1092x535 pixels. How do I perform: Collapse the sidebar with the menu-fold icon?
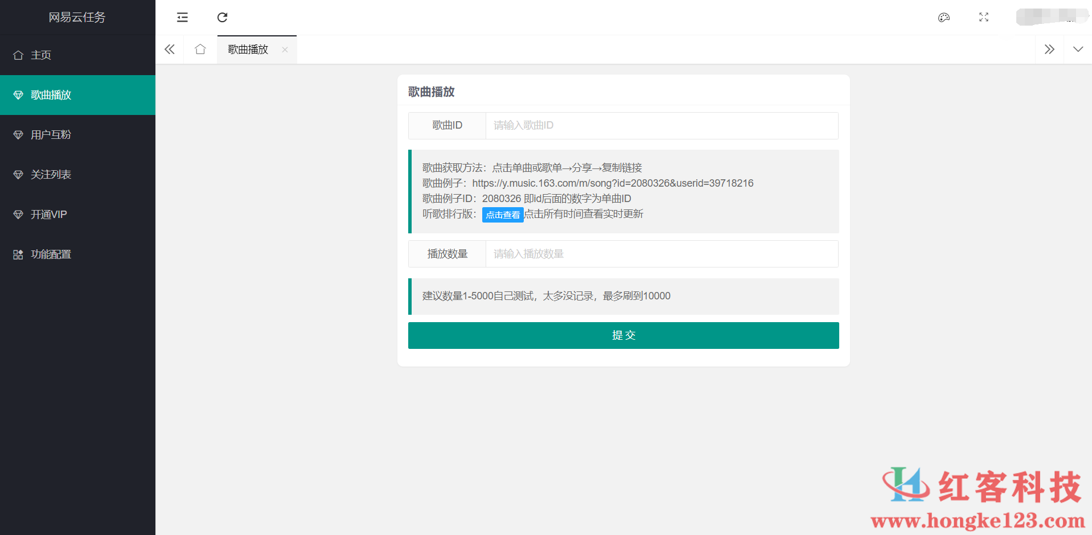pyautogui.click(x=182, y=18)
